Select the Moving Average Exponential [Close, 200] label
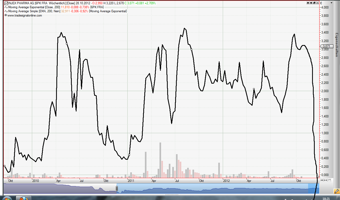This screenshot has width=340, height=200. point(34,7)
